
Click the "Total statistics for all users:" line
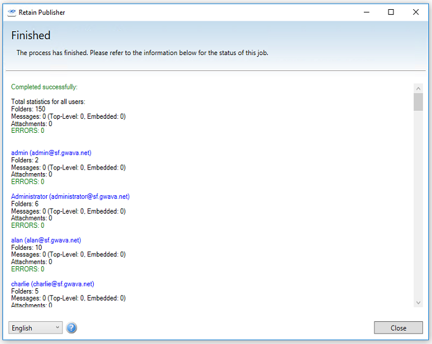48,102
